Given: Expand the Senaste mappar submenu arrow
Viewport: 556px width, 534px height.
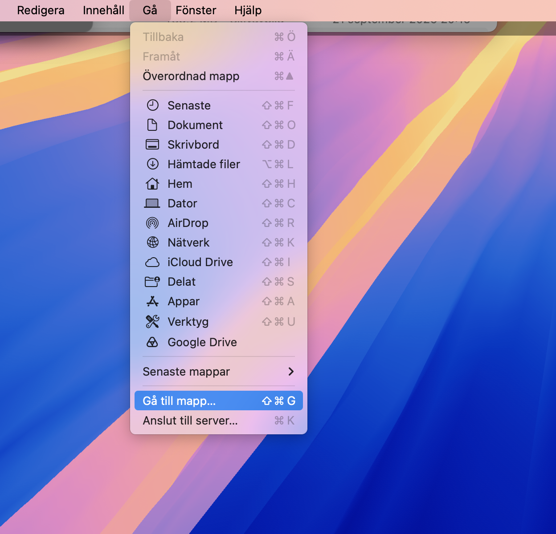Looking at the screenshot, I should pyautogui.click(x=291, y=372).
